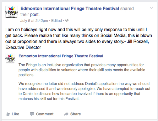Follow the blue "post" link

(35, 14)
